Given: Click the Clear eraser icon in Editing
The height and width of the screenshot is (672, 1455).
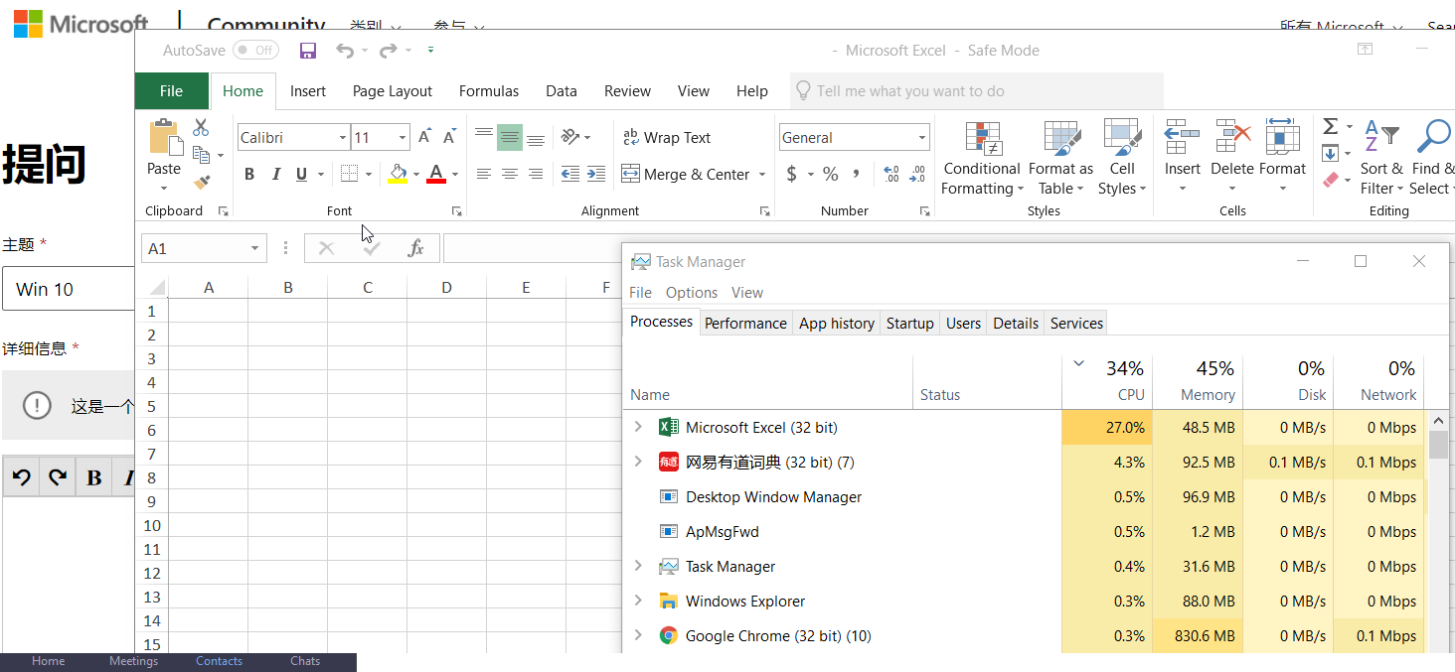Looking at the screenshot, I should coord(1332,180).
